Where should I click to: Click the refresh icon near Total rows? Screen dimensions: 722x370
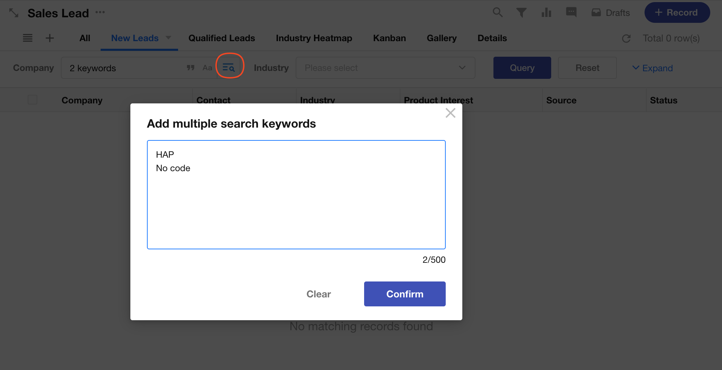(626, 38)
